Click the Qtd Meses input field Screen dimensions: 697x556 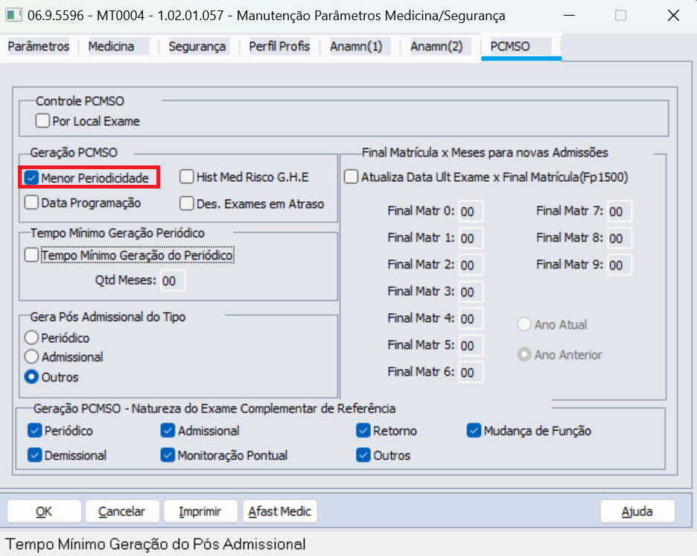(x=173, y=281)
